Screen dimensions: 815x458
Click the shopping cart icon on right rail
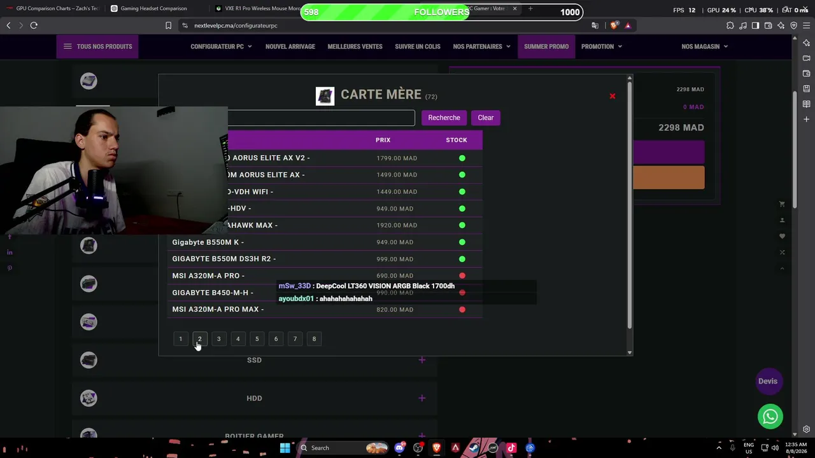click(x=783, y=204)
